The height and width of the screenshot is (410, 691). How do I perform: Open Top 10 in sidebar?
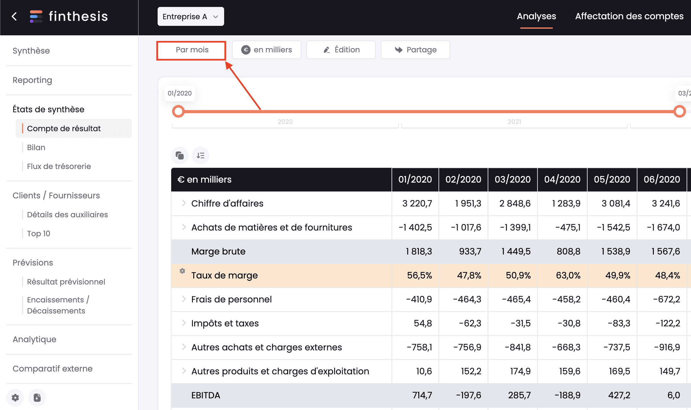pyautogui.click(x=38, y=233)
